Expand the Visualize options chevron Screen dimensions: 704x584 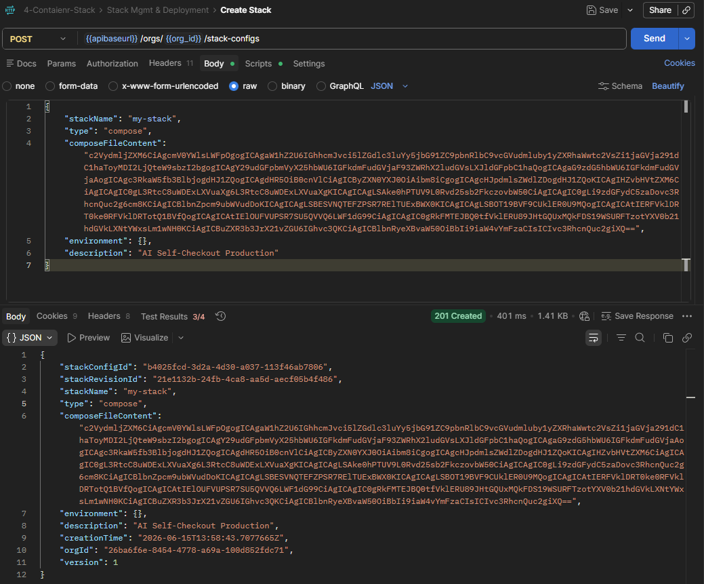point(181,338)
